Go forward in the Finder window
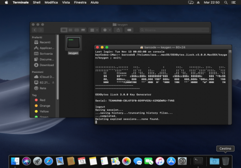The width and height of the screenshot is (241, 168). (41, 30)
